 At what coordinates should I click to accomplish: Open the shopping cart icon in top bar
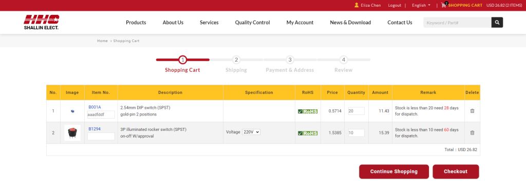tap(444, 5)
